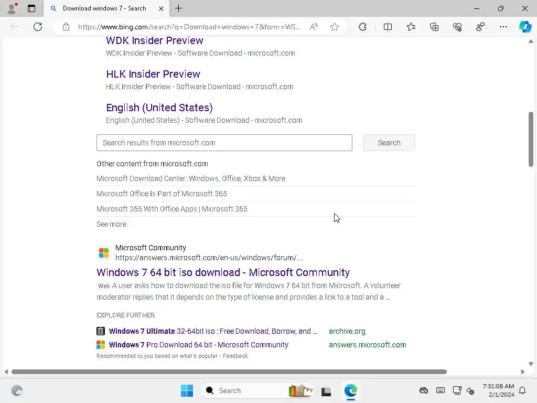Open Microsoft Edge from the taskbar
The width and height of the screenshot is (537, 403).
tap(351, 390)
